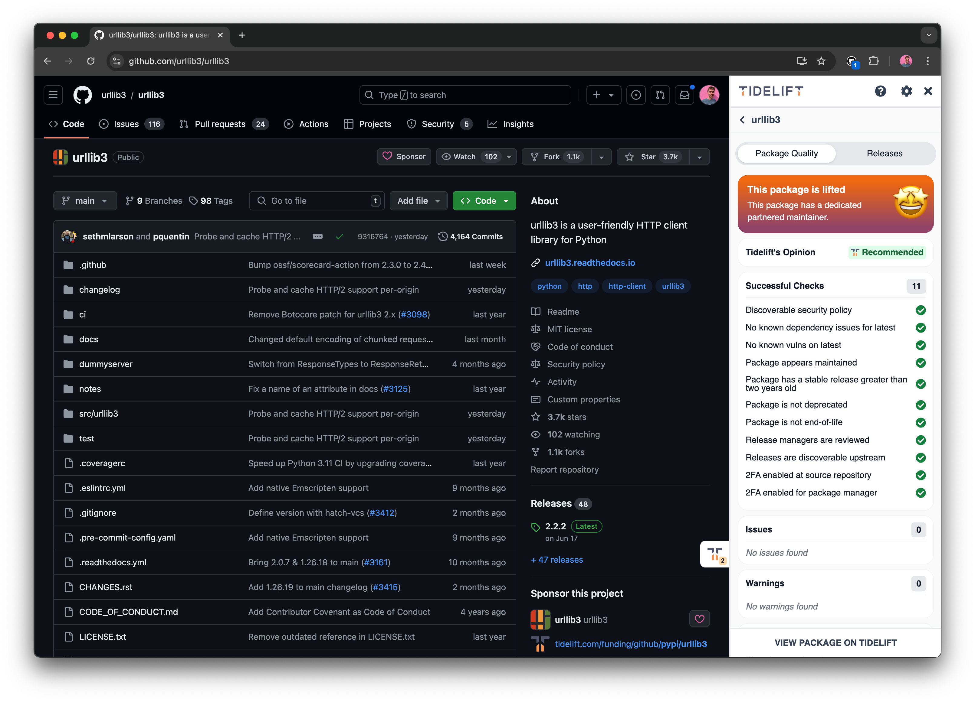Open your GitHub profile avatar

click(x=709, y=95)
